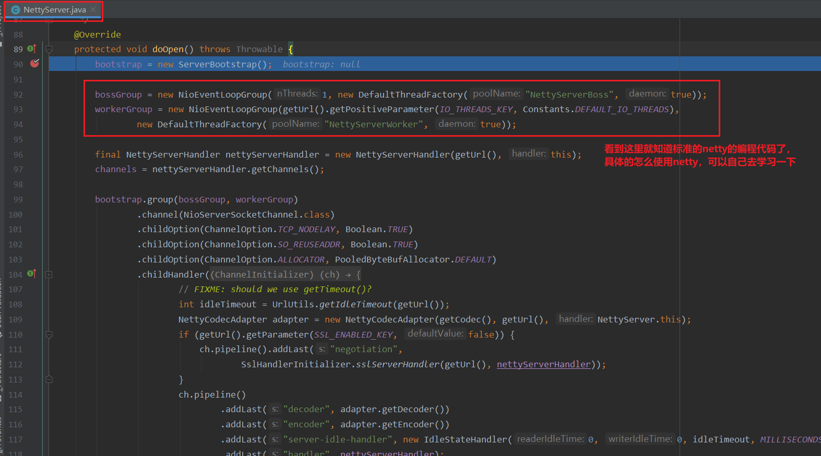
Task: Close the NettyServer.java editor tab
Action: 93,9
